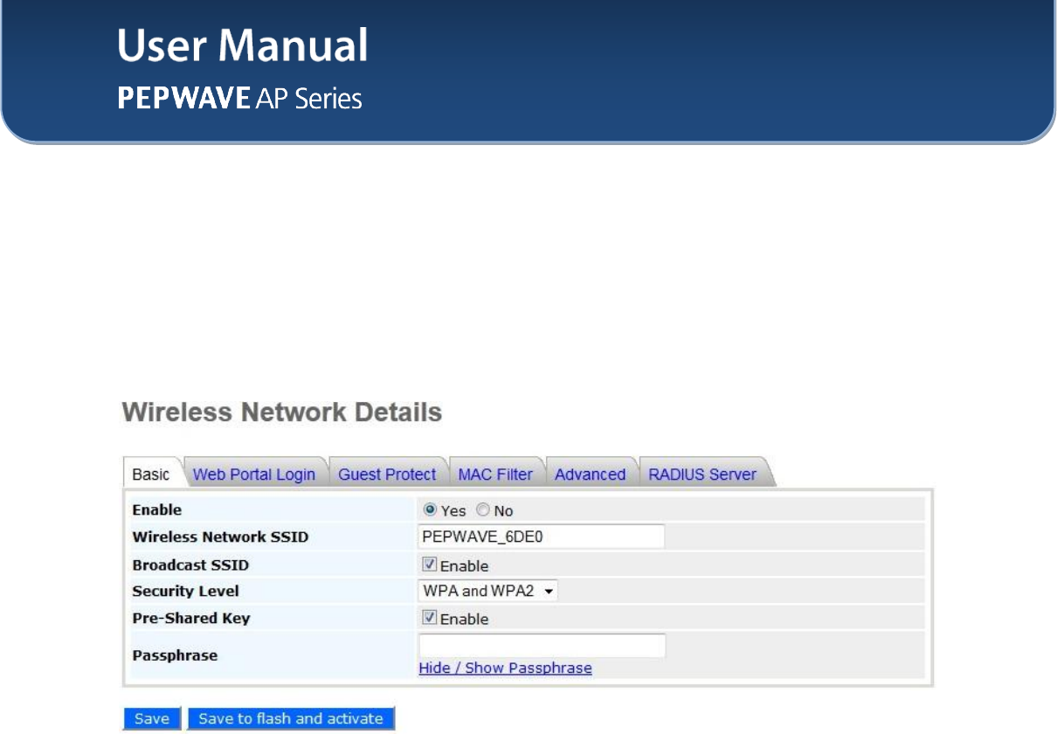Open the Guest Protect tab
Screen dimensions: 1057x734
click(387, 474)
